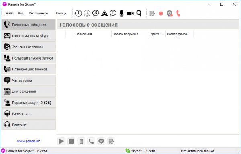Click Pamela for Skype status bar entry
241x154 pixels.
27,151
